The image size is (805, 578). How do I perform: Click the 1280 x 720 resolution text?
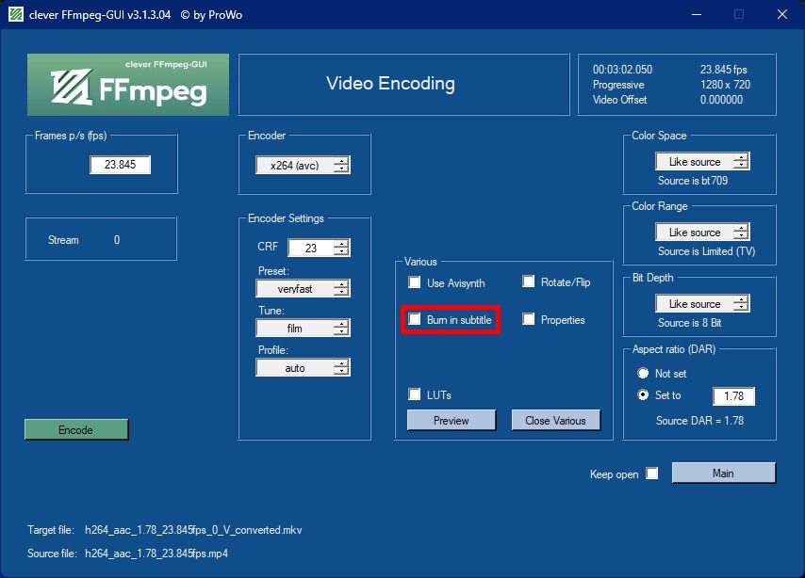tap(725, 85)
